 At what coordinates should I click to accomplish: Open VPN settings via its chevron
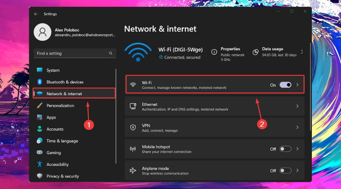click(x=297, y=128)
